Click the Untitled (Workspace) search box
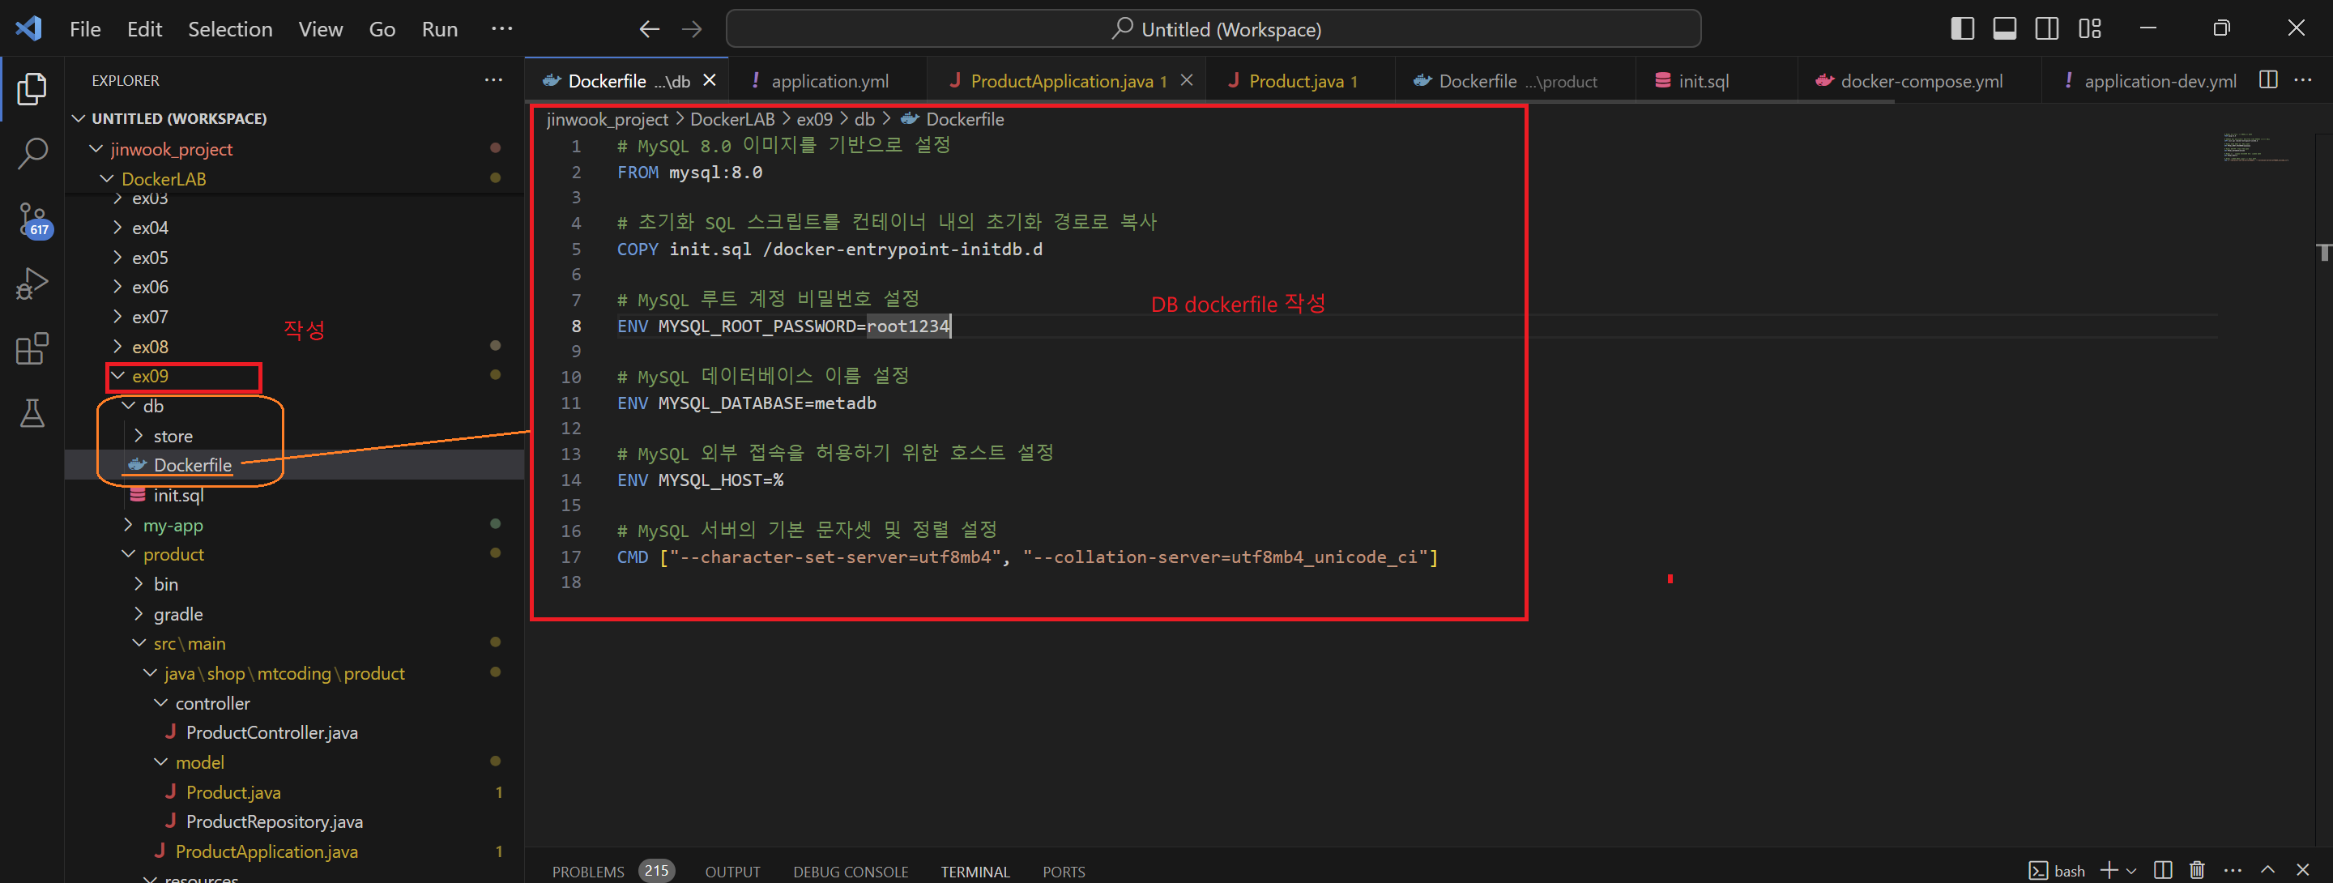Image resolution: width=2333 pixels, height=883 pixels. click(x=1213, y=29)
